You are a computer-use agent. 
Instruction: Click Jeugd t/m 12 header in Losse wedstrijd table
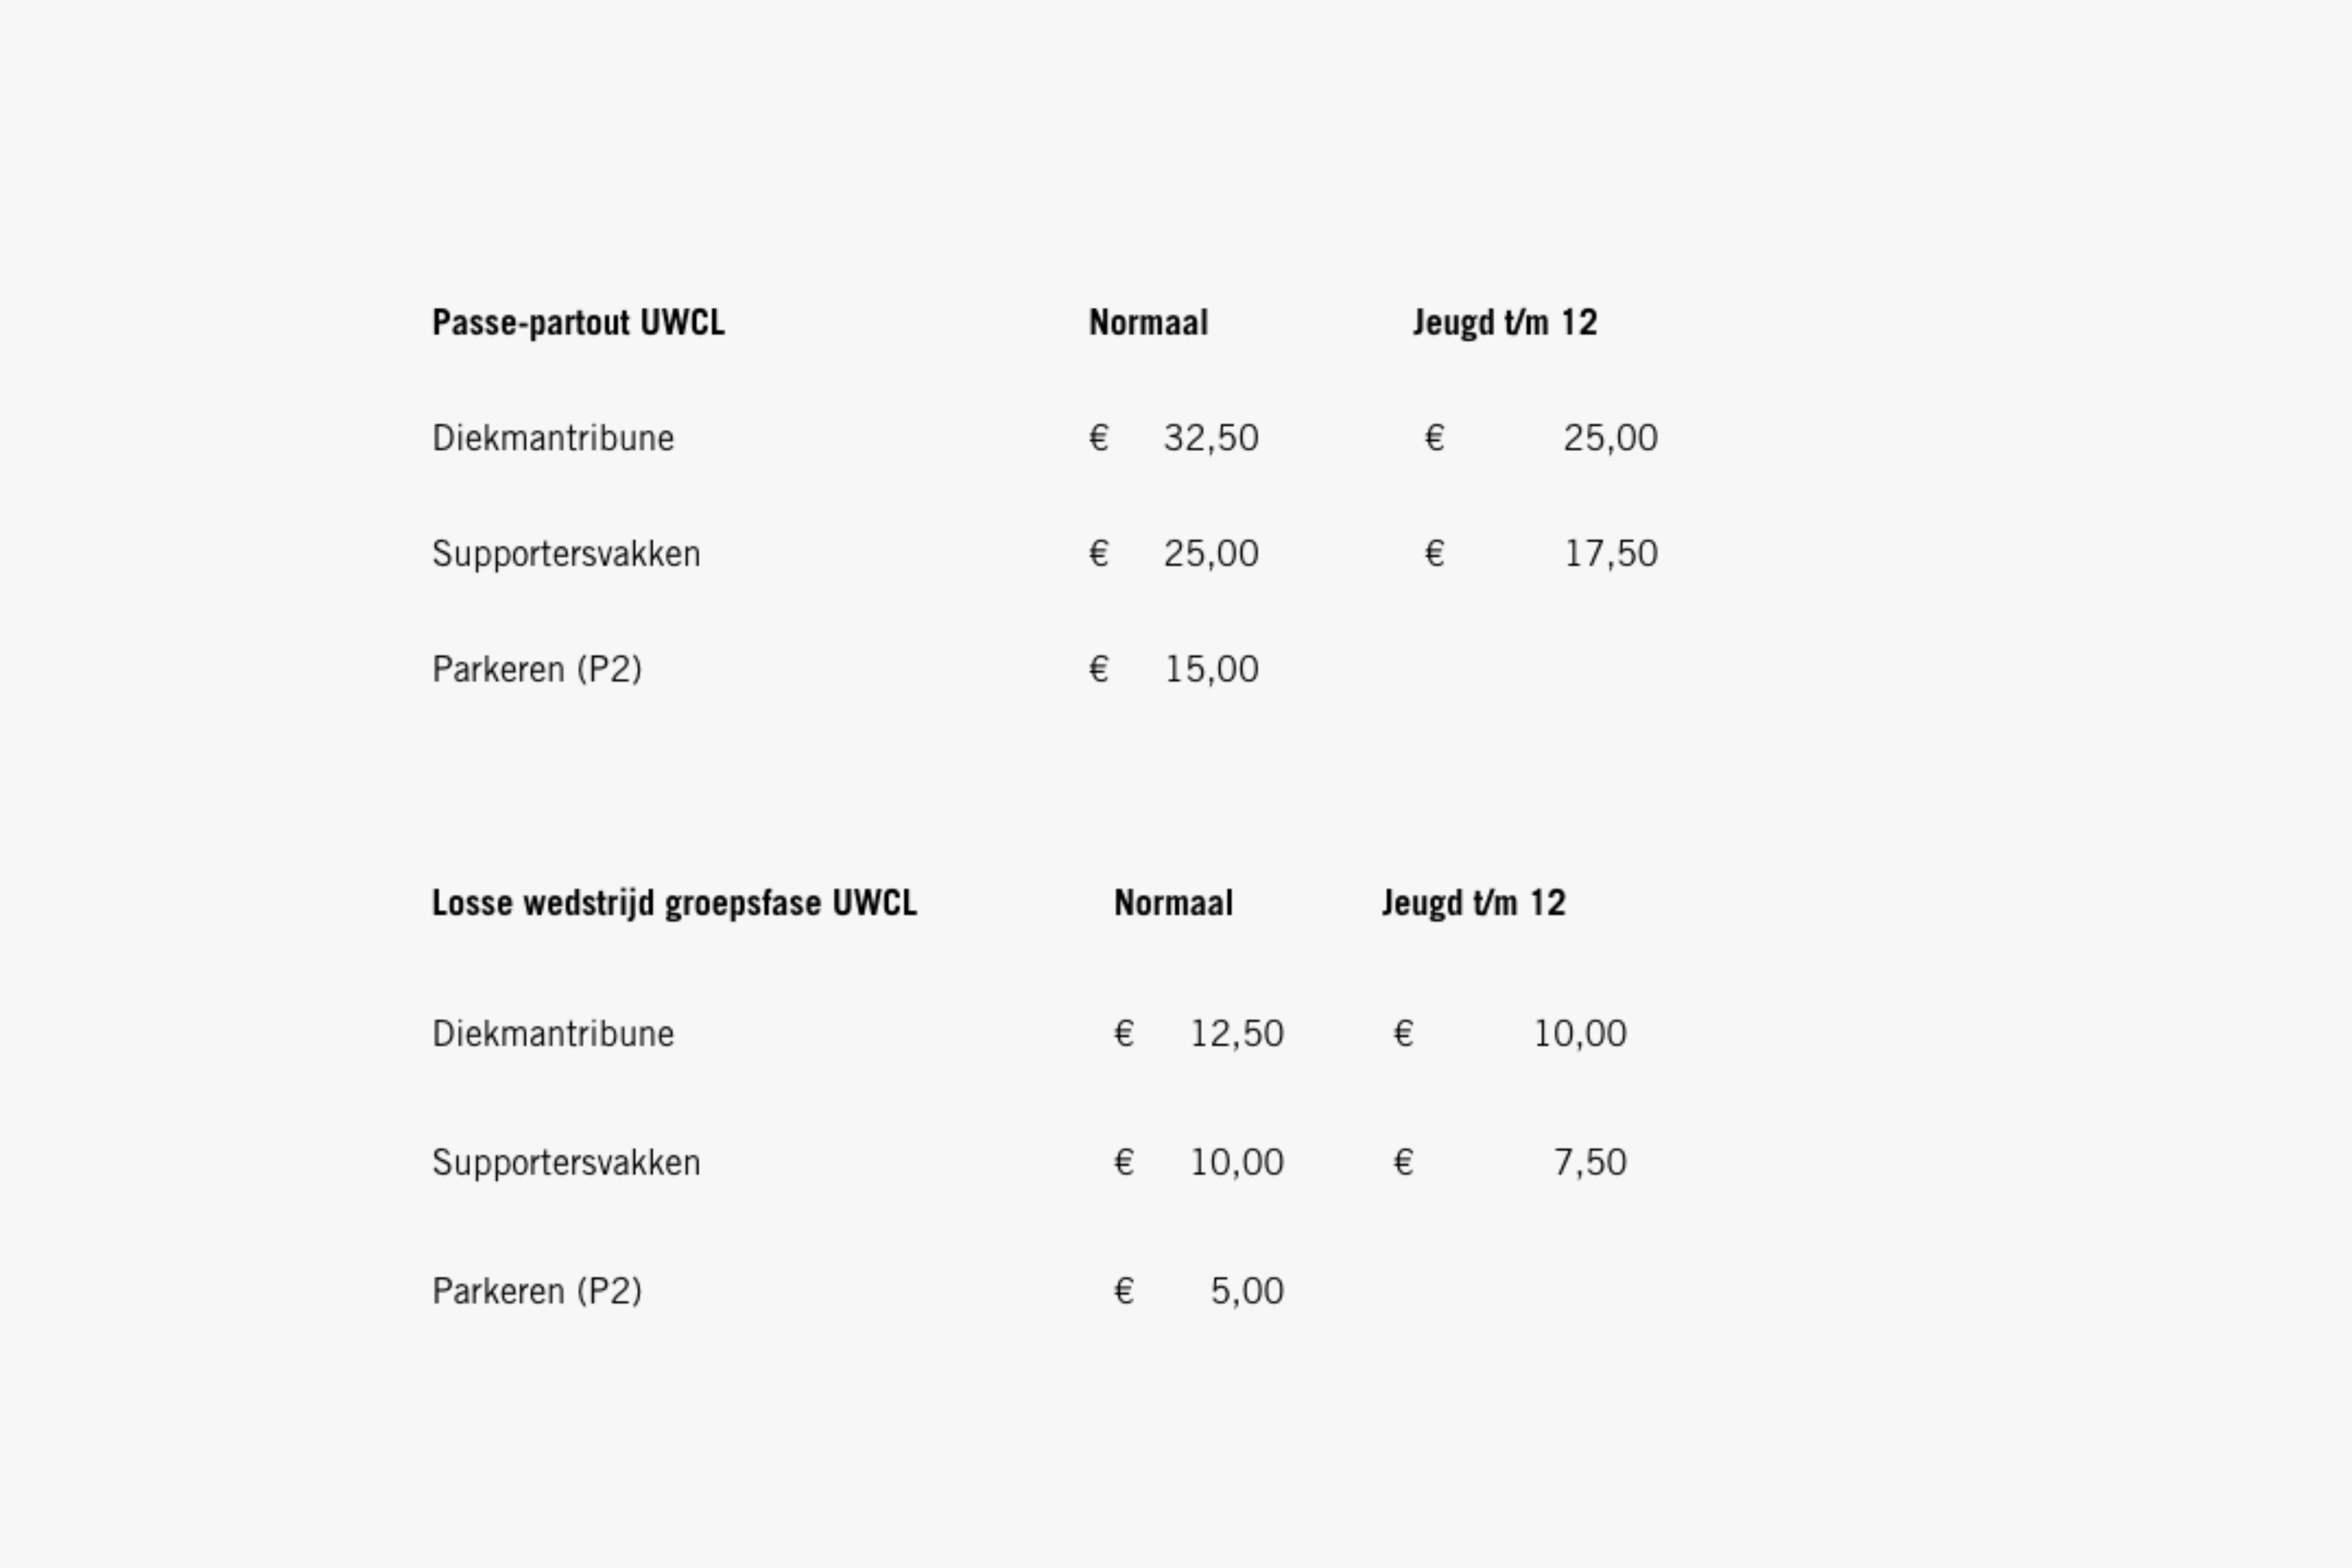tap(1474, 903)
